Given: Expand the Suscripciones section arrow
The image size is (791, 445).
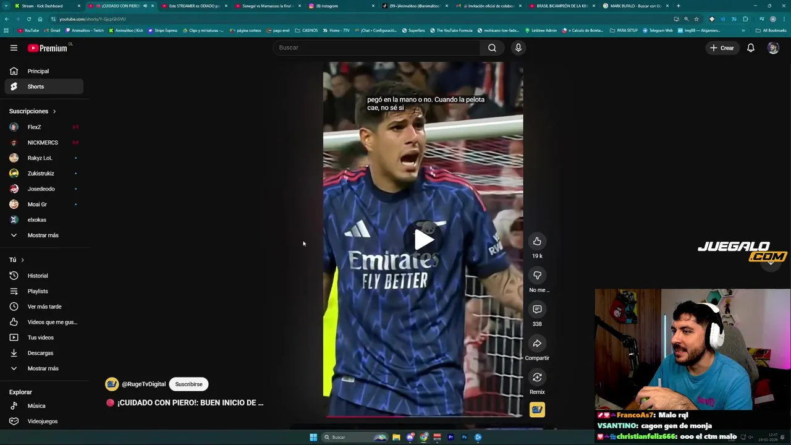Looking at the screenshot, I should (54, 111).
